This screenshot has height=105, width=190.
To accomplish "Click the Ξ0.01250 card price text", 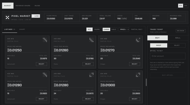I will pos(15,50).
